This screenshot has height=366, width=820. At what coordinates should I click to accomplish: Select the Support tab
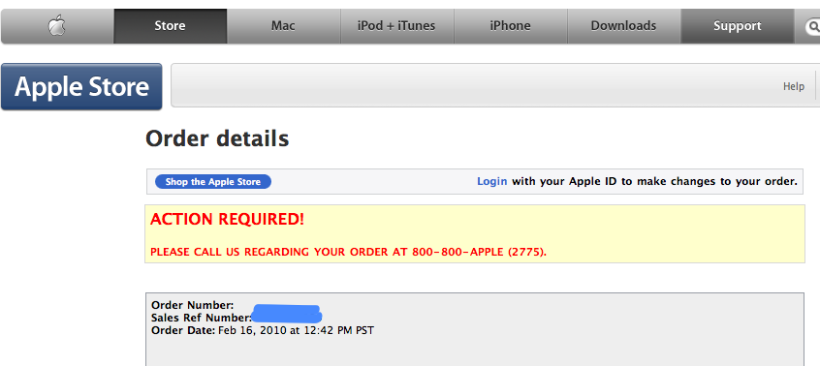738,25
